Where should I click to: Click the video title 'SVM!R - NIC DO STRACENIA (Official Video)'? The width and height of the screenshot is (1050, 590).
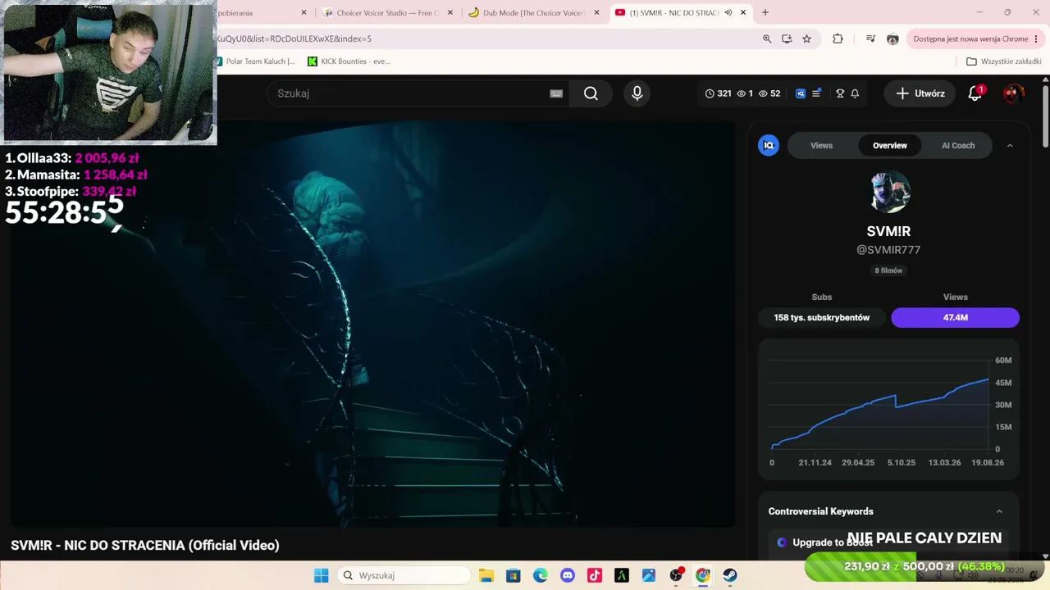[145, 545]
